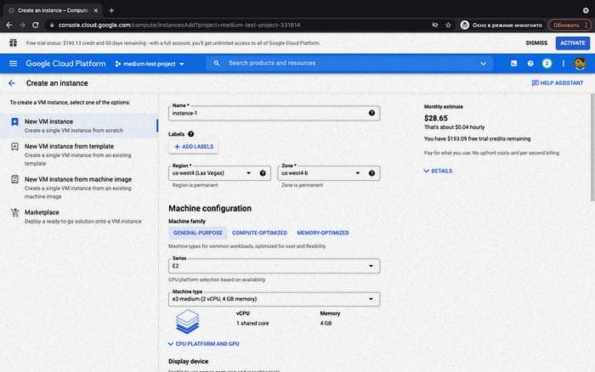Viewport: 595px width, 372px height.
Task: Select New VM instance option
Action: point(79,126)
